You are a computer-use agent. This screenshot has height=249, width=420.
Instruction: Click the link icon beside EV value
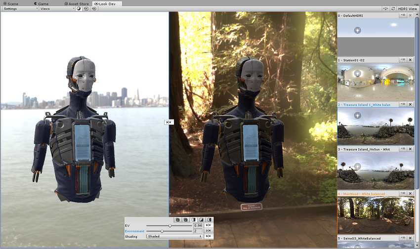(x=209, y=225)
